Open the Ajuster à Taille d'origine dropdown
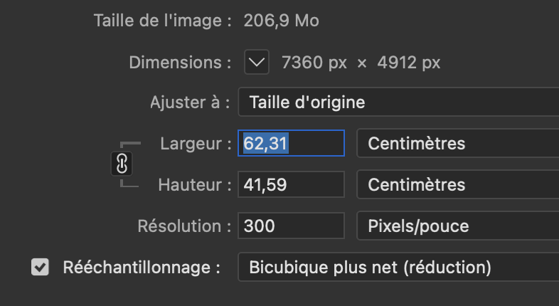The height and width of the screenshot is (306, 559). coord(398,102)
